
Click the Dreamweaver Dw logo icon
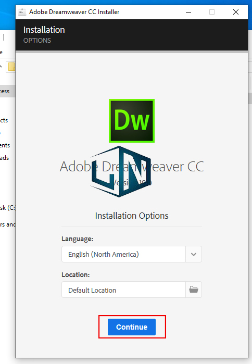132,121
